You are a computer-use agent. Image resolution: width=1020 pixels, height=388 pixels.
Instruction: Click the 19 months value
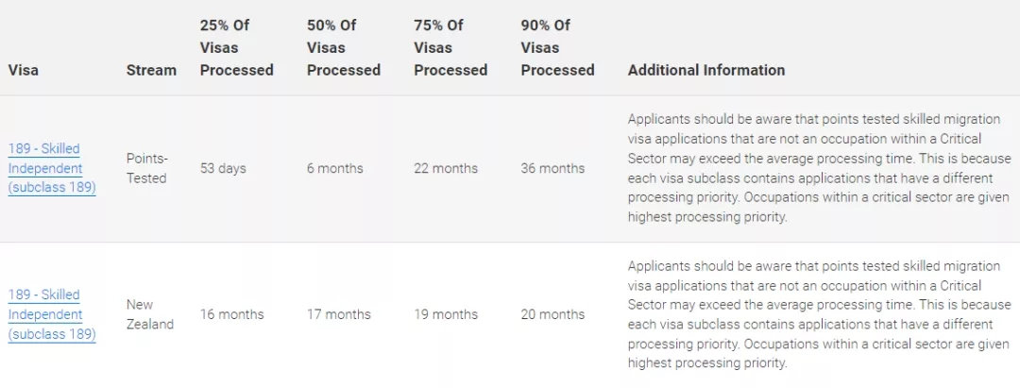(x=446, y=314)
